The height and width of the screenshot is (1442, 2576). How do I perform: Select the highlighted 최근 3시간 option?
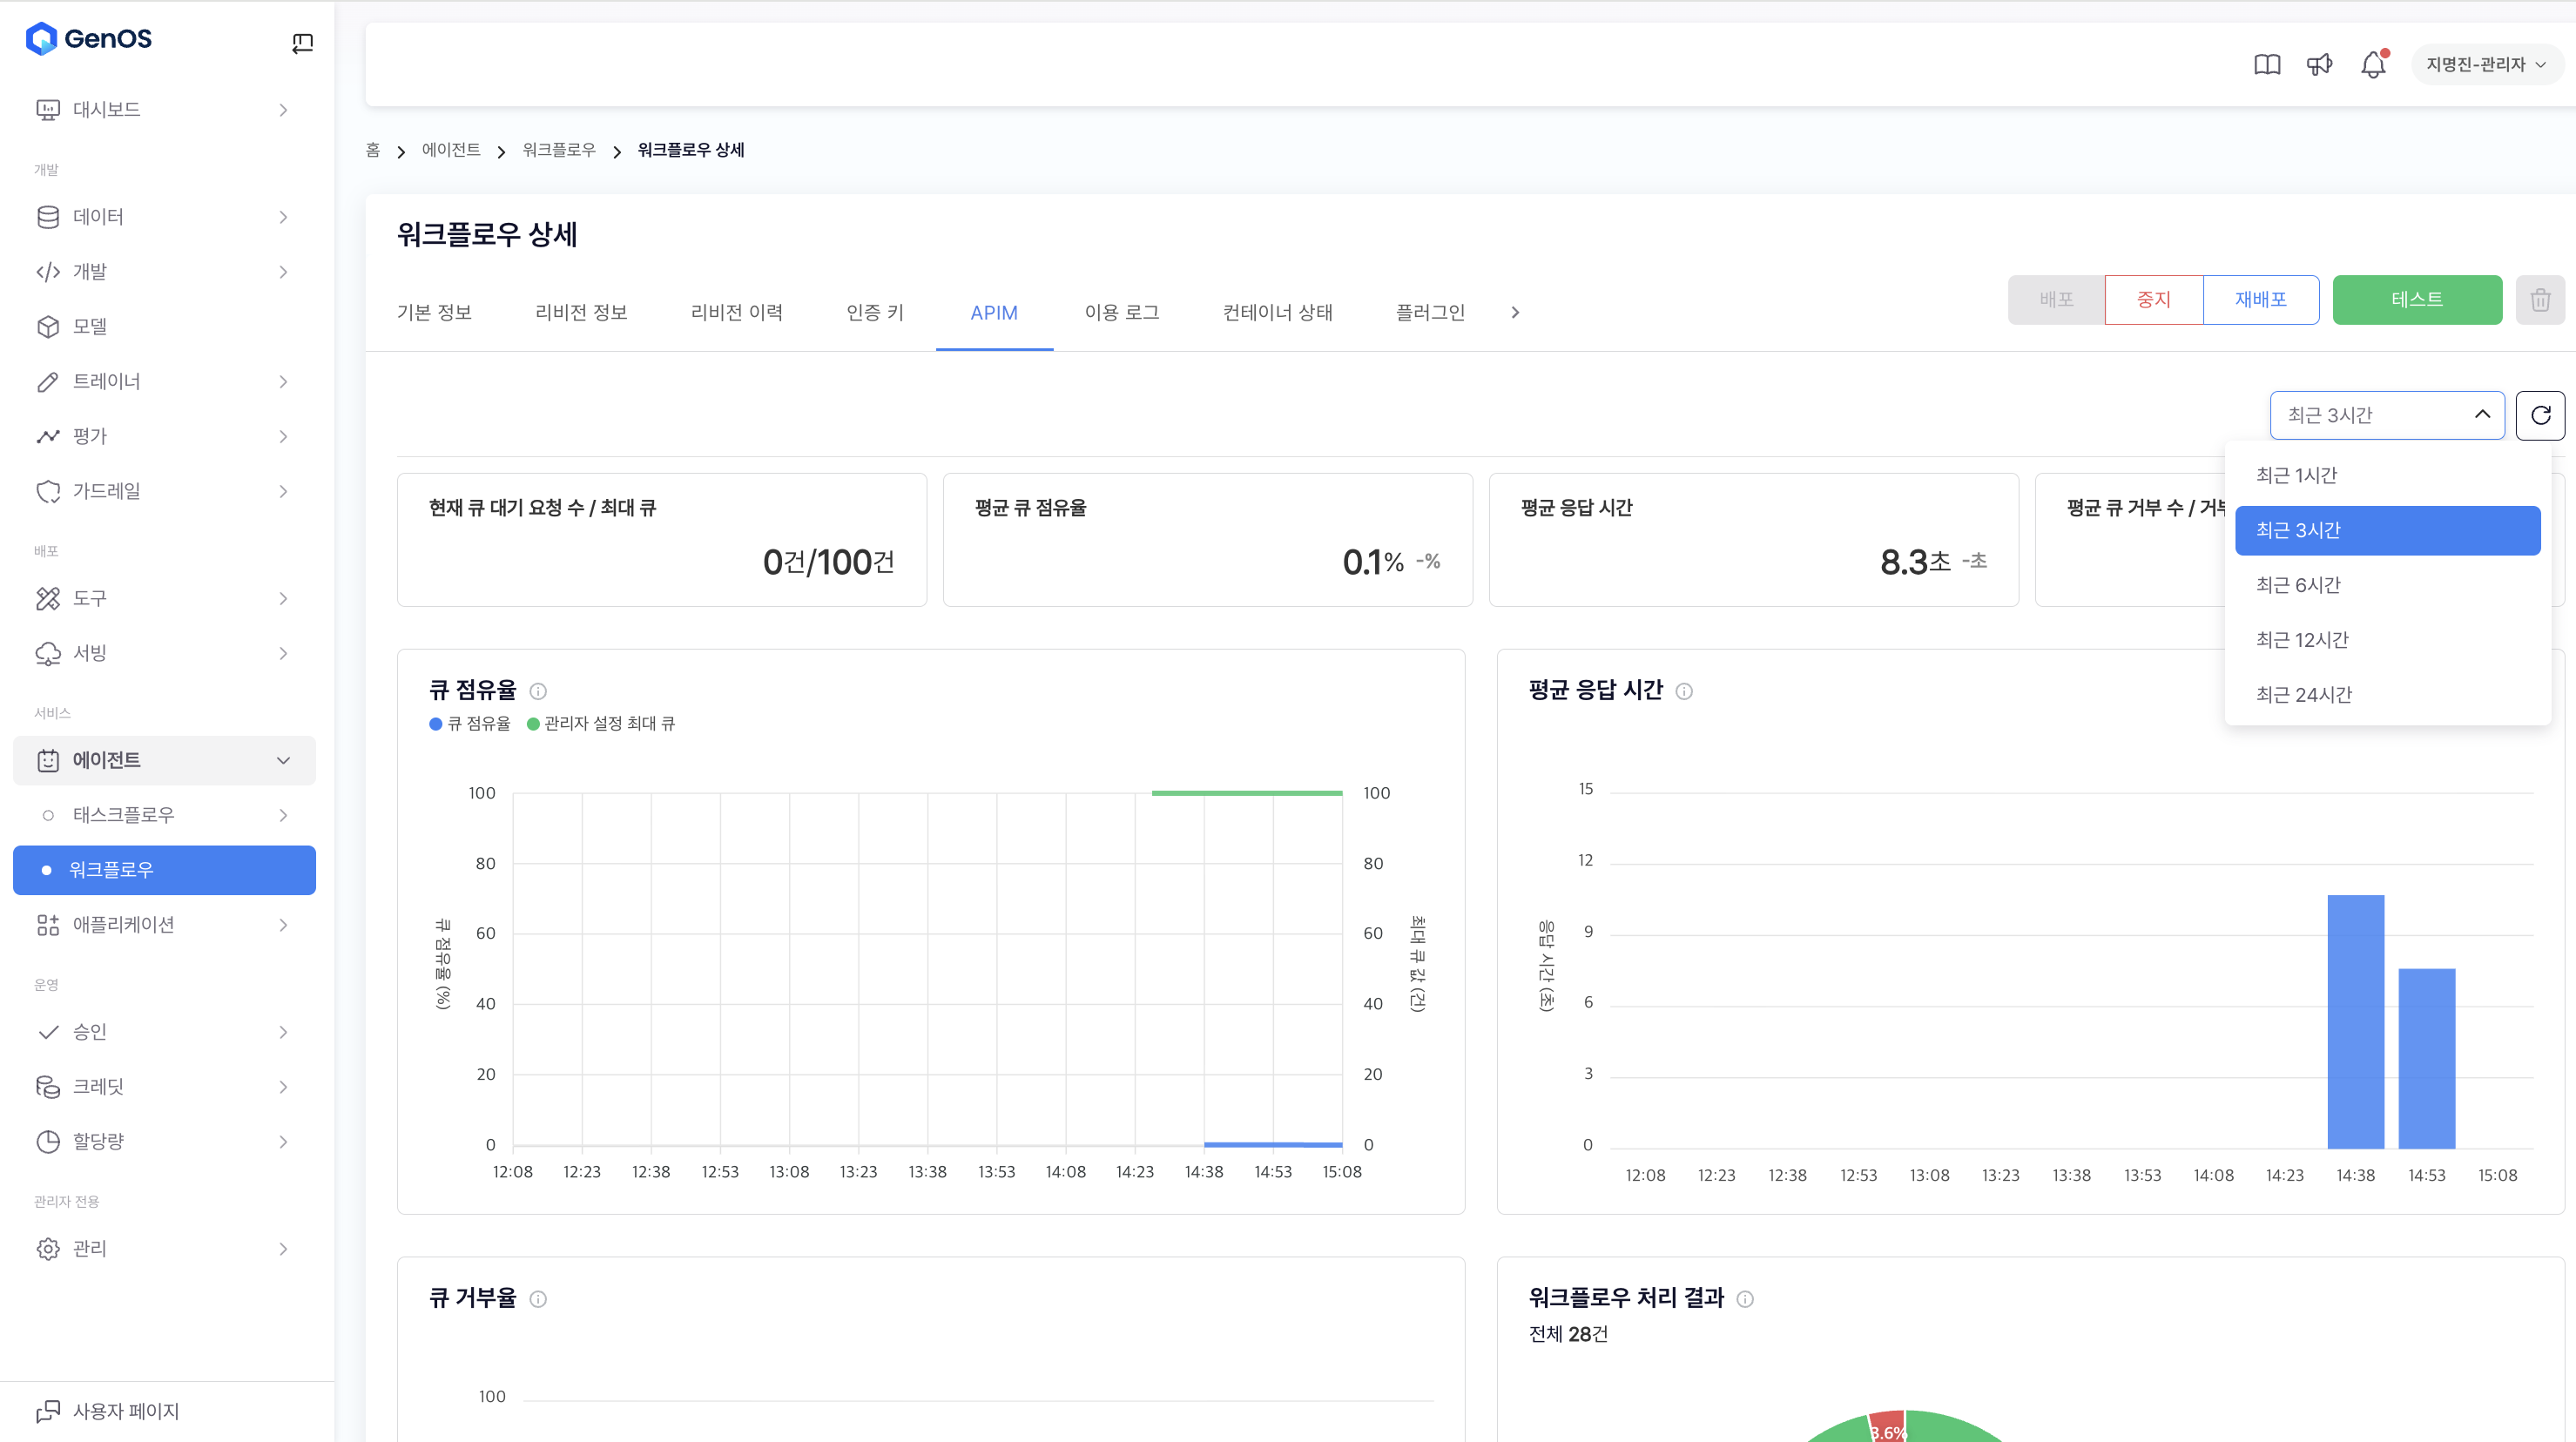point(2387,531)
